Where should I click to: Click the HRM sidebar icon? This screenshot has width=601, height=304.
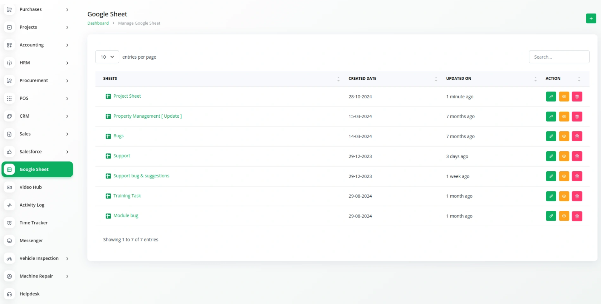(9, 63)
